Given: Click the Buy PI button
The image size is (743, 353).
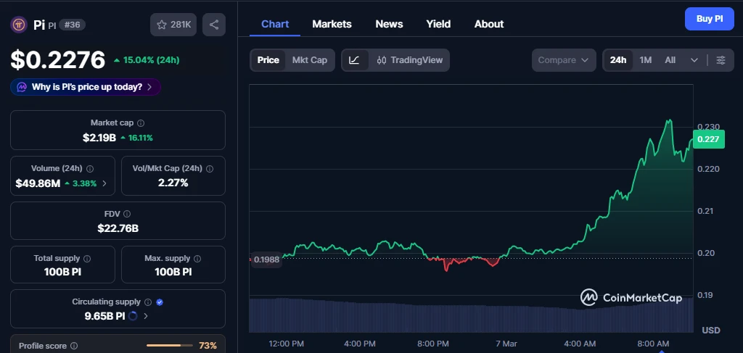Looking at the screenshot, I should tap(710, 19).
